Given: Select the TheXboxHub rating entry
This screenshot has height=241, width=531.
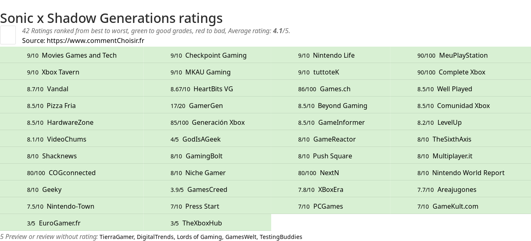Looking at the screenshot, I should pyautogui.click(x=202, y=223).
